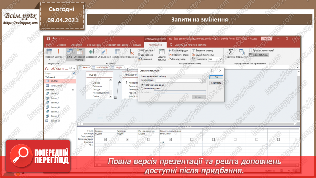Click the dialog help question mark
This screenshot has width=316, height=178.
[x=212, y=71]
